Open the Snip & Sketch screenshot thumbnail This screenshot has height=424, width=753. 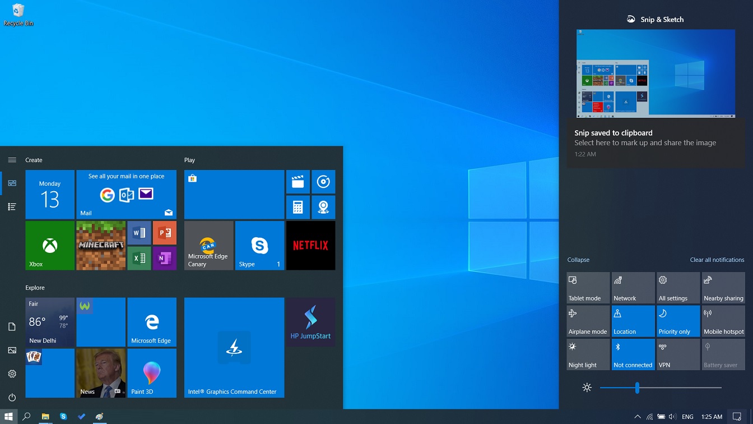656,73
